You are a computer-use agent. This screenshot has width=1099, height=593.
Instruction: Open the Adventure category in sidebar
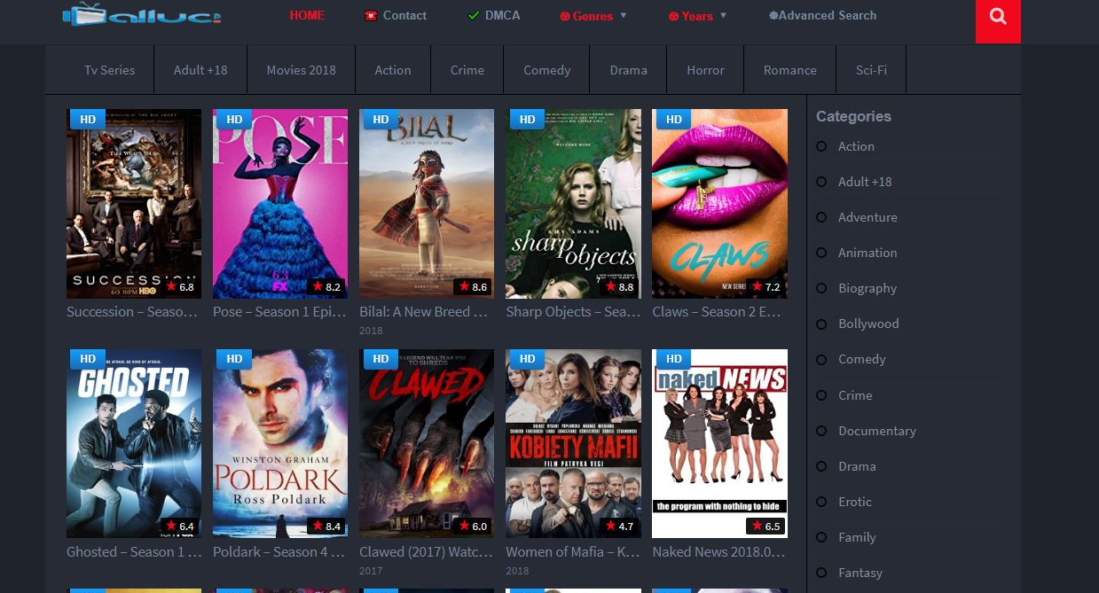pyautogui.click(x=867, y=217)
